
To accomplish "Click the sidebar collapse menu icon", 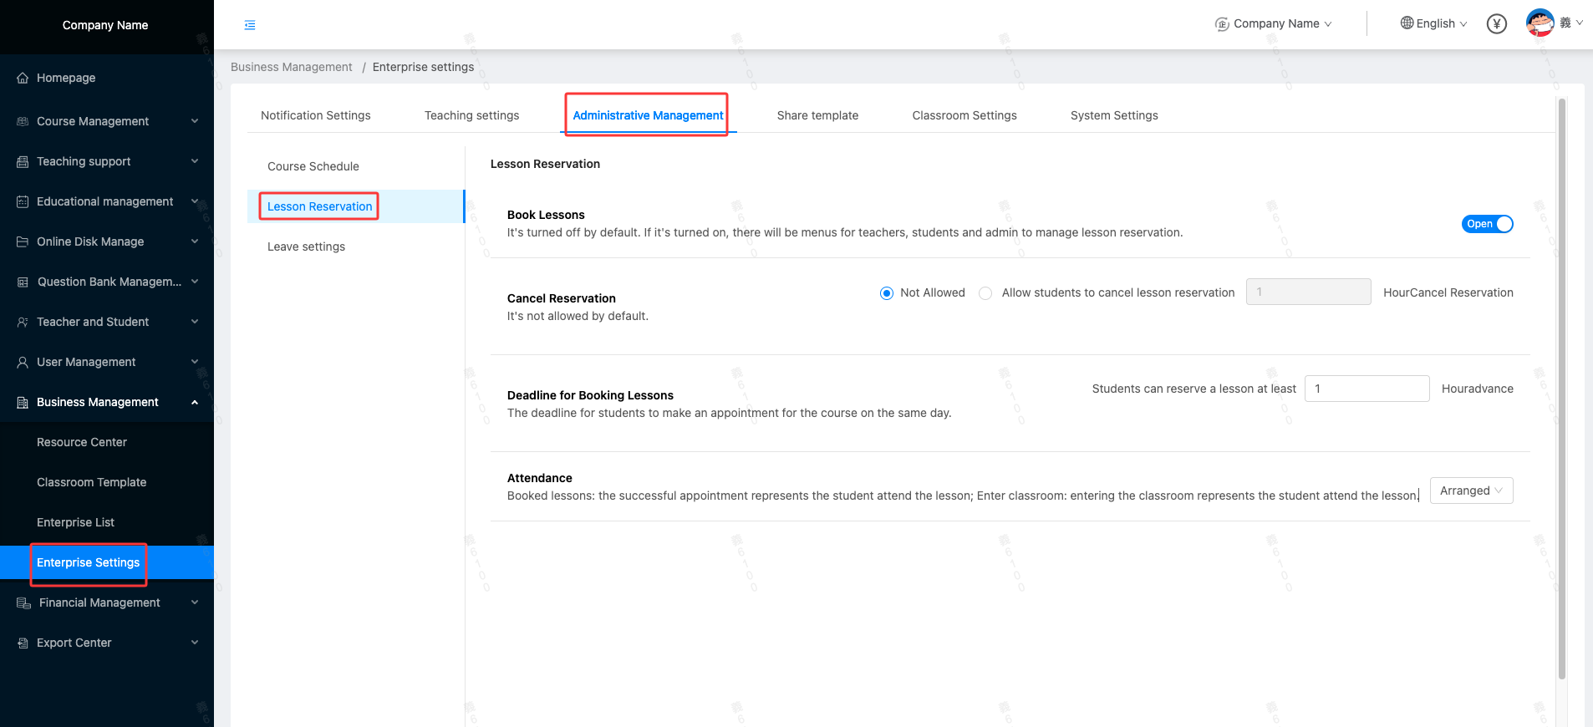I will 250,25.
